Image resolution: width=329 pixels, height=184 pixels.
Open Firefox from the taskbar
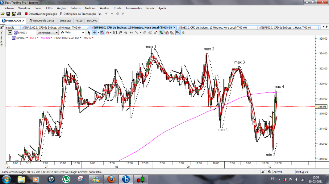tap(111, 179)
